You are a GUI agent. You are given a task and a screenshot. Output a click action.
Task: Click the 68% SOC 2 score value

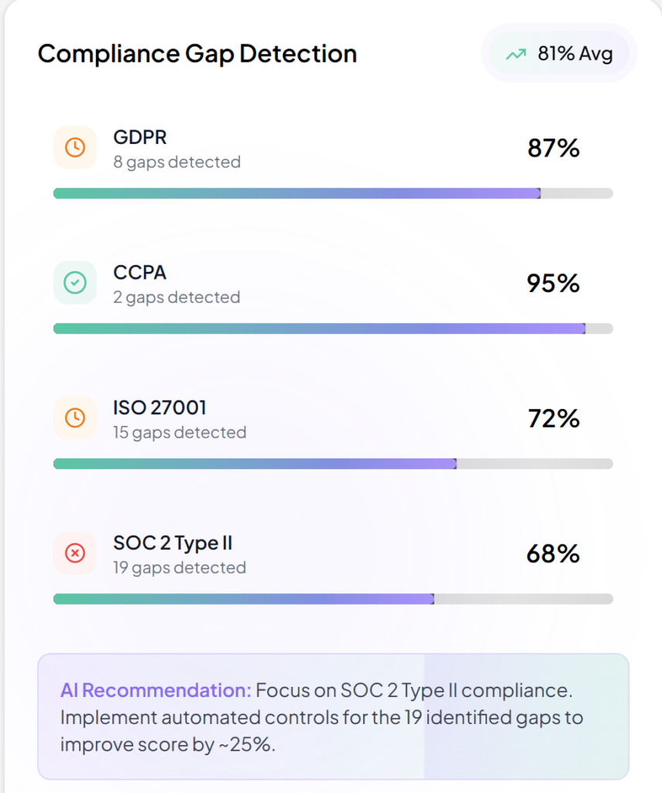[553, 554]
